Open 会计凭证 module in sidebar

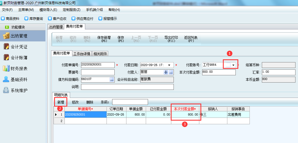point(19,47)
